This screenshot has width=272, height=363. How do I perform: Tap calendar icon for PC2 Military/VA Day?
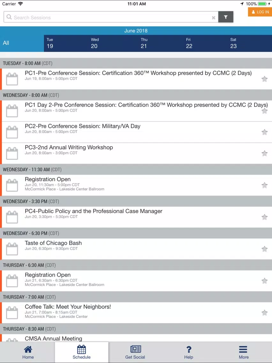(x=12, y=132)
